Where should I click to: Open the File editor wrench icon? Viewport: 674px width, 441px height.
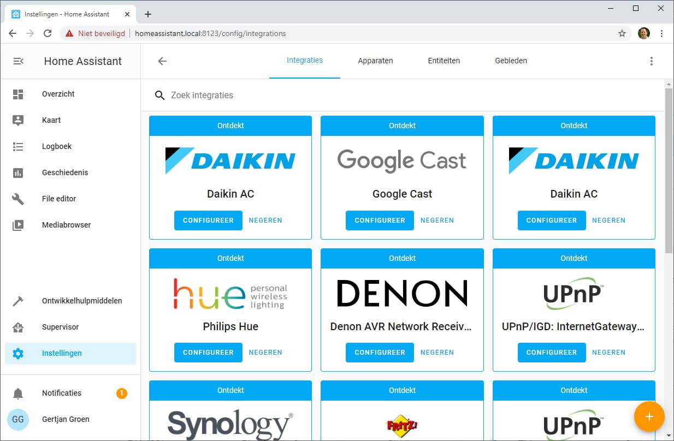[18, 199]
